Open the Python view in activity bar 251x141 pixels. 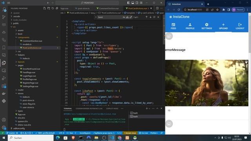tap(4, 101)
